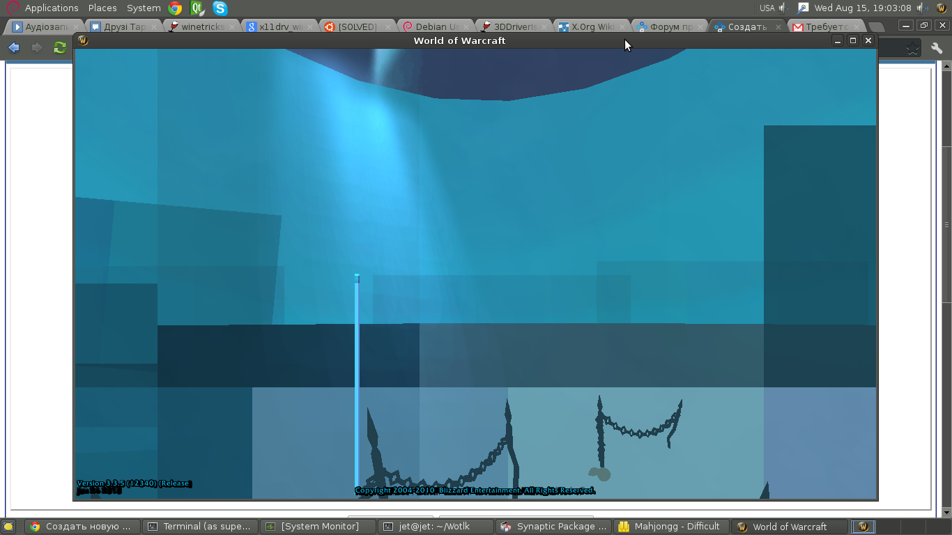Go back in the Chrome browser
Image resolution: width=952 pixels, height=535 pixels.
click(x=14, y=47)
